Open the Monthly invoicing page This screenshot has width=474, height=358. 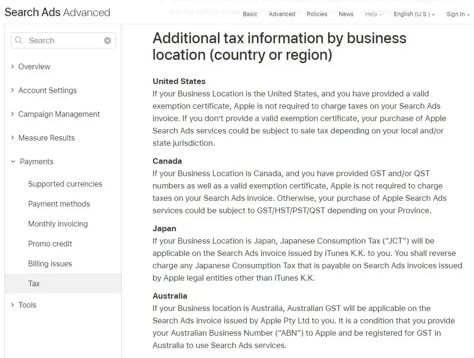(x=58, y=224)
